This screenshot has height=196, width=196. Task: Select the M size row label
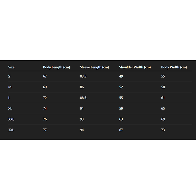pyautogui.click(x=10, y=87)
